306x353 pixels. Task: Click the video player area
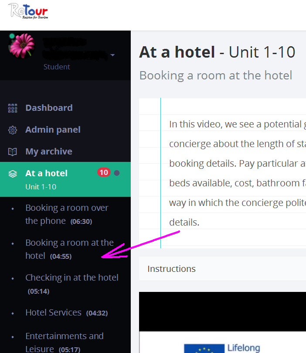(222, 322)
